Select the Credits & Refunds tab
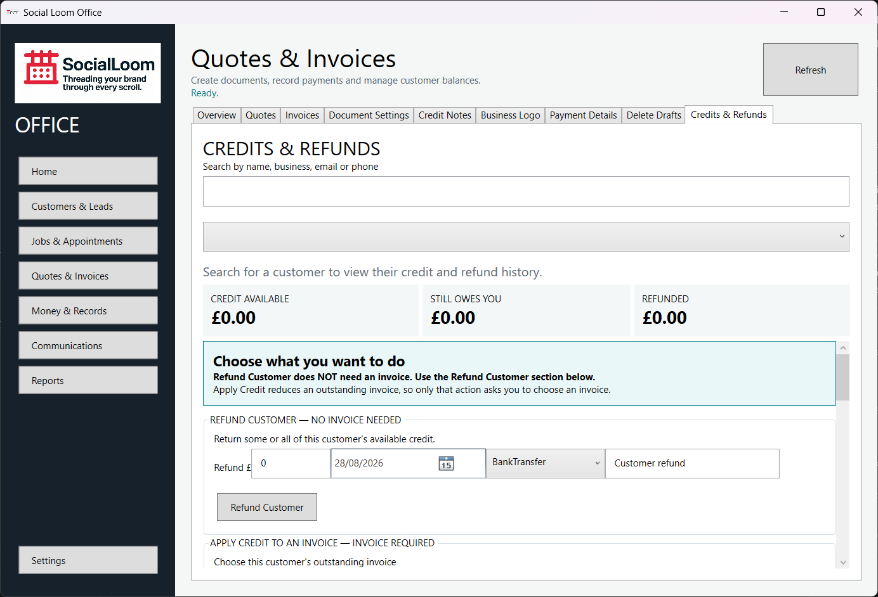878x597 pixels. [x=729, y=115]
